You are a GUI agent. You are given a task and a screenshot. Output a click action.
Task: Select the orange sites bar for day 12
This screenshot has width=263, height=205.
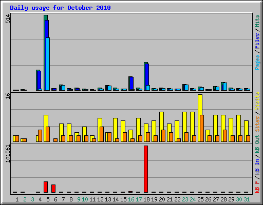(102, 134)
